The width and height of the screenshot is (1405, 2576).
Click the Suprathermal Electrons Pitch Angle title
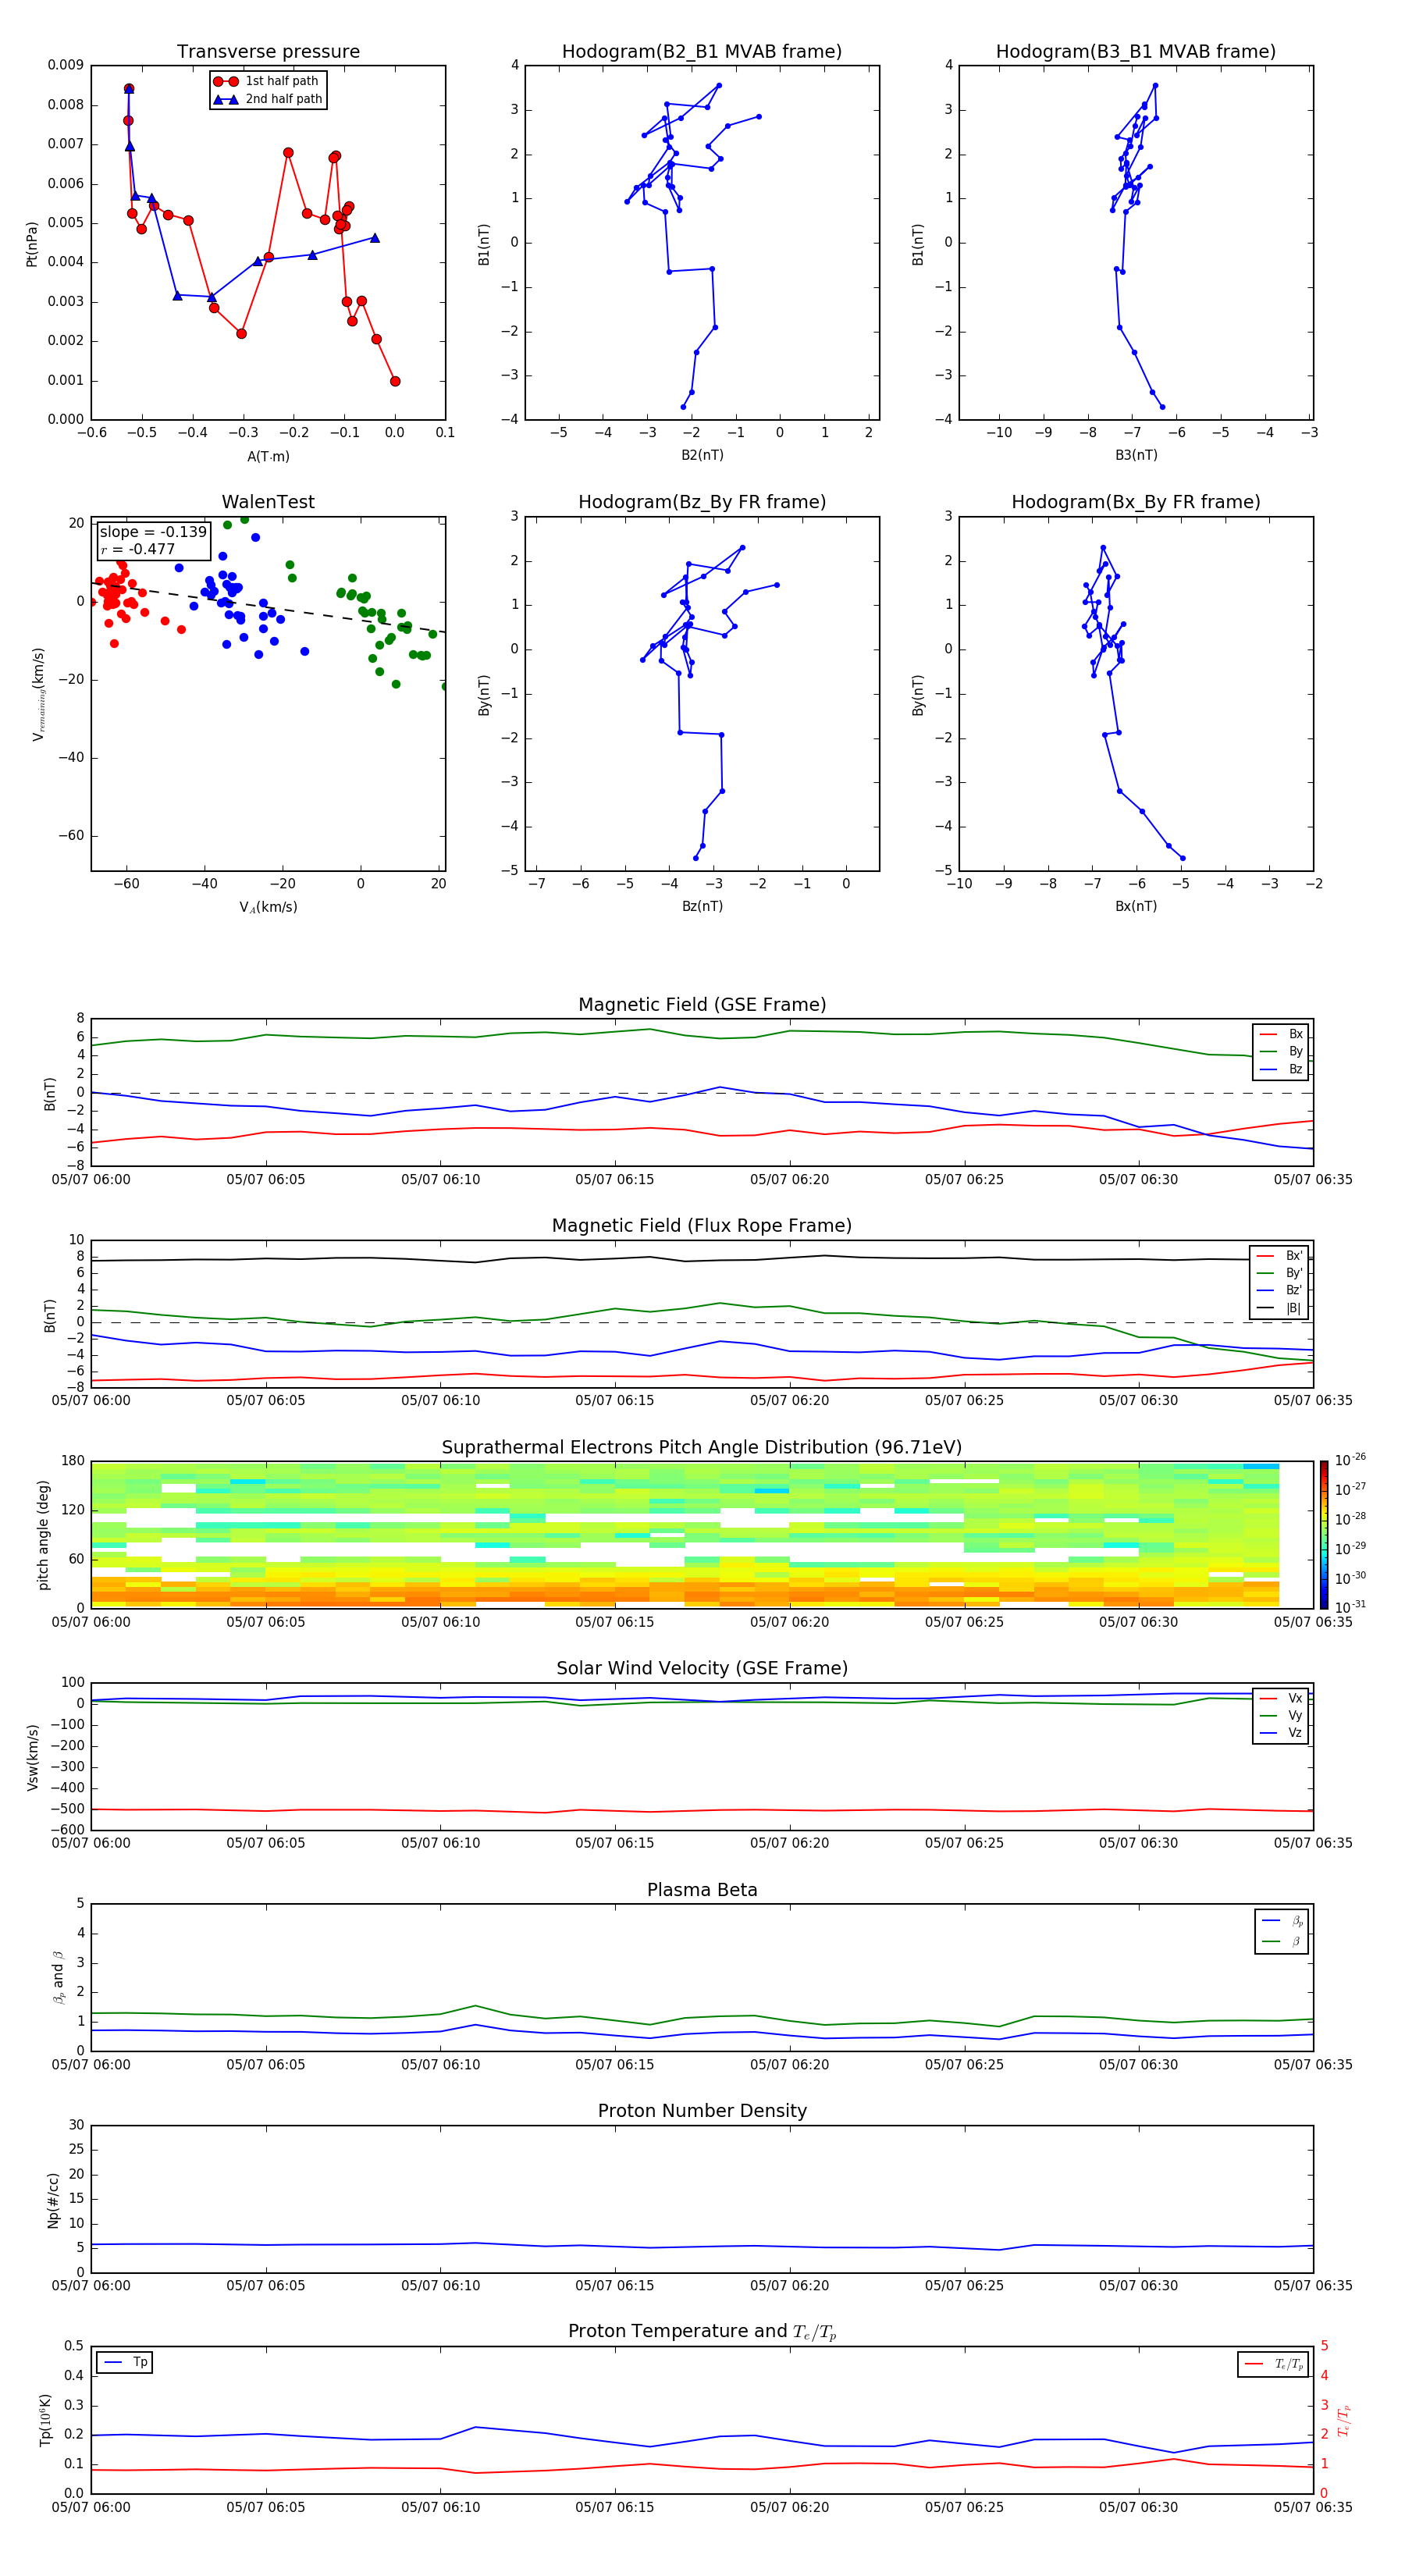(702, 1448)
